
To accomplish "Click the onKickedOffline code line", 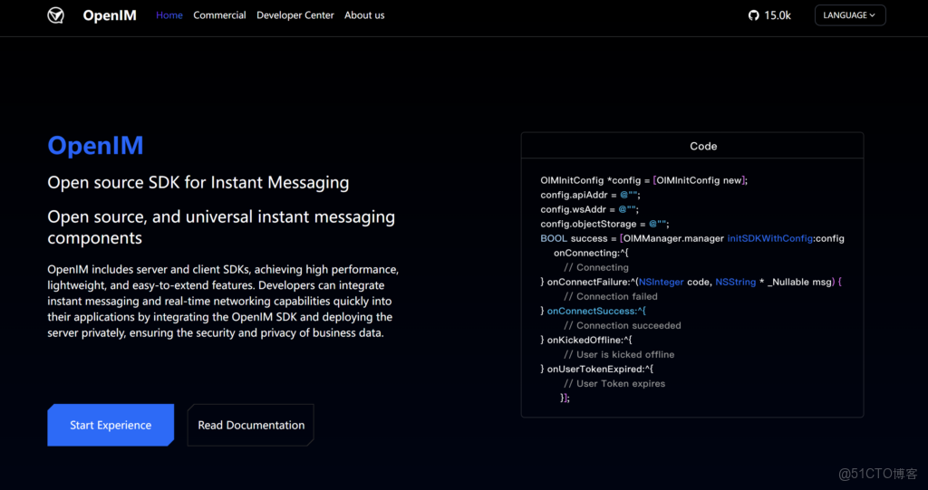I will tap(586, 340).
